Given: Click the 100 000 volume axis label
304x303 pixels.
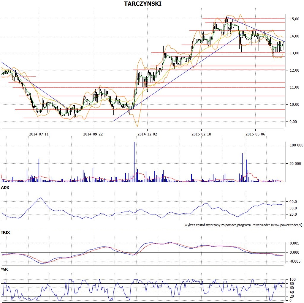Looking at the screenshot, I should (296, 145).
